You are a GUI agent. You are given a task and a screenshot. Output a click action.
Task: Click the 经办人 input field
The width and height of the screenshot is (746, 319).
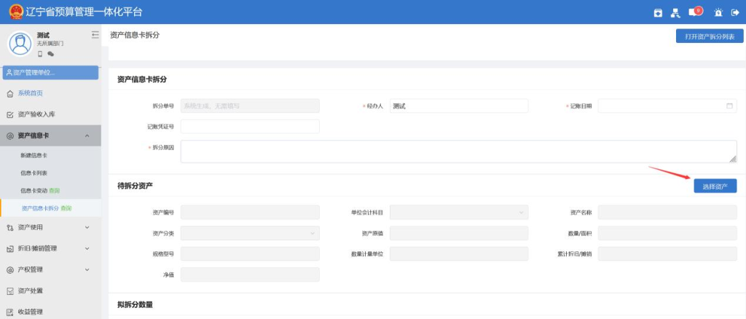(459, 106)
